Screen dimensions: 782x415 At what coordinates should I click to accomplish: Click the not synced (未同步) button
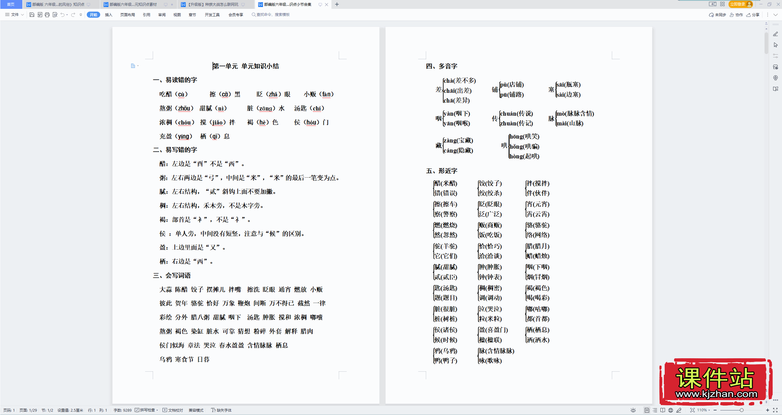[717, 15]
